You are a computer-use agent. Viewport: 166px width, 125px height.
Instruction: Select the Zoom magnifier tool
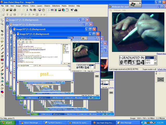[x=2, y=24]
